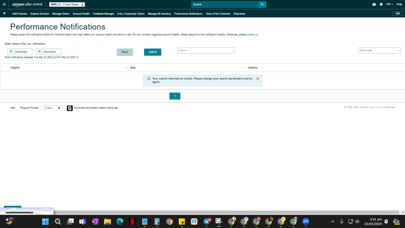
Task: Click the bookmark flag icon
Action: point(4,13)
